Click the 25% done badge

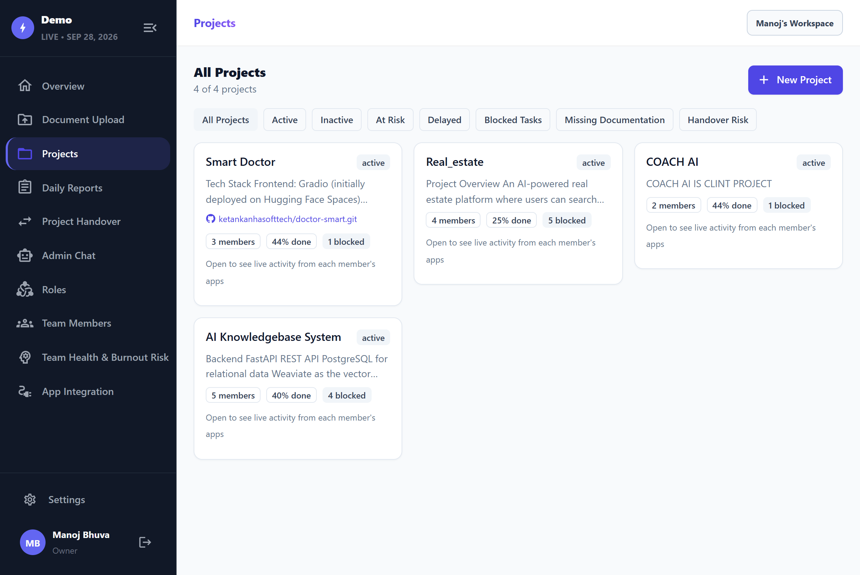pos(511,220)
